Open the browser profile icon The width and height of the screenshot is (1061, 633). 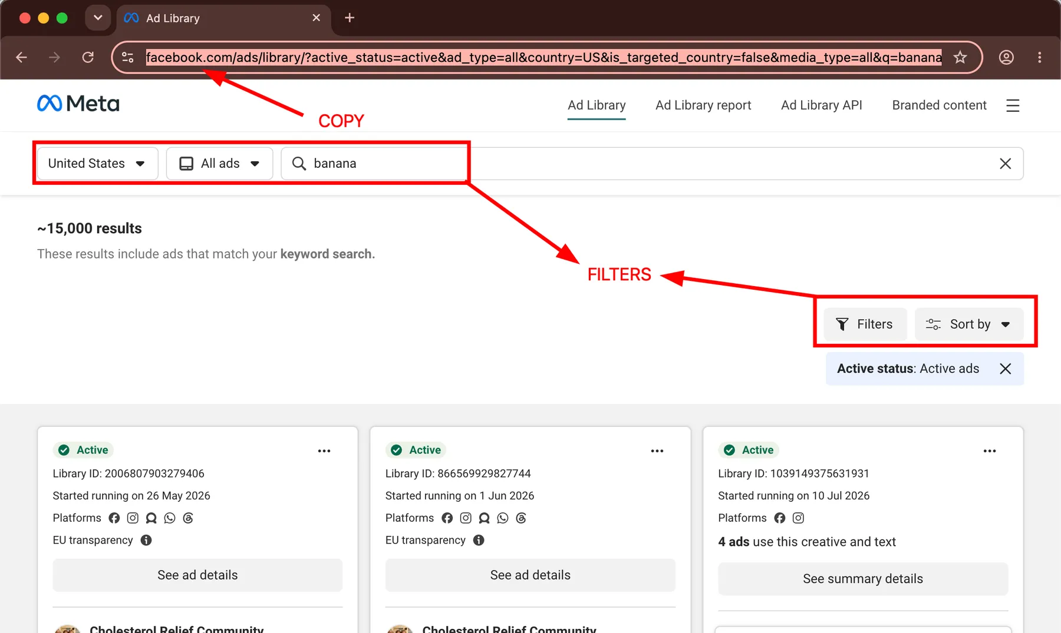(x=1006, y=57)
